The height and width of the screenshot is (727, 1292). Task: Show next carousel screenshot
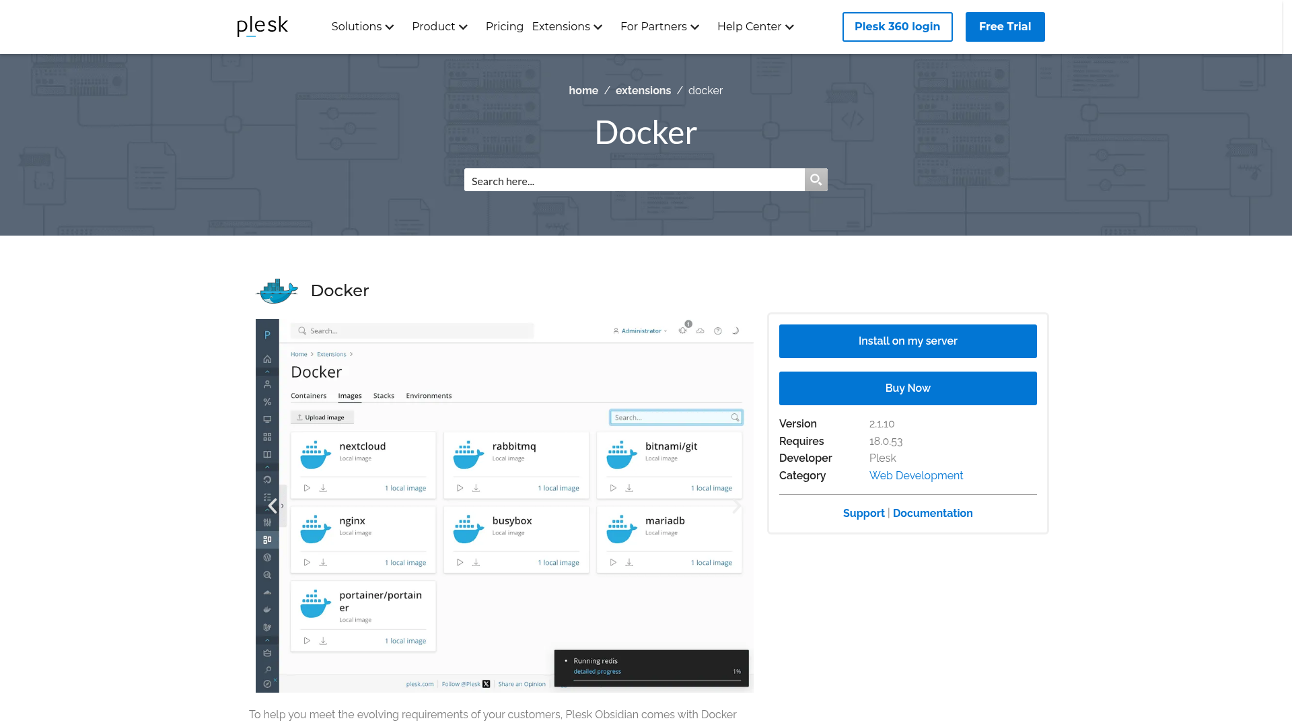coord(736,506)
